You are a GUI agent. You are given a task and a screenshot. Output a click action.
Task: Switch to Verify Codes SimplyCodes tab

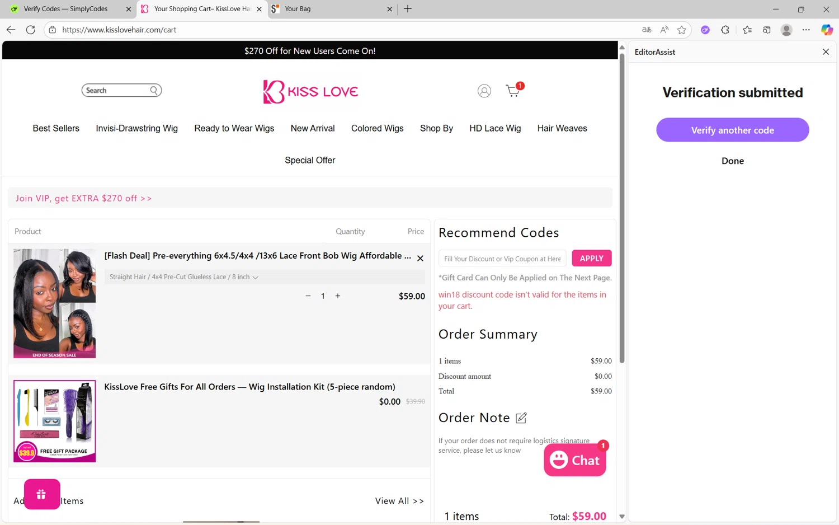point(65,9)
